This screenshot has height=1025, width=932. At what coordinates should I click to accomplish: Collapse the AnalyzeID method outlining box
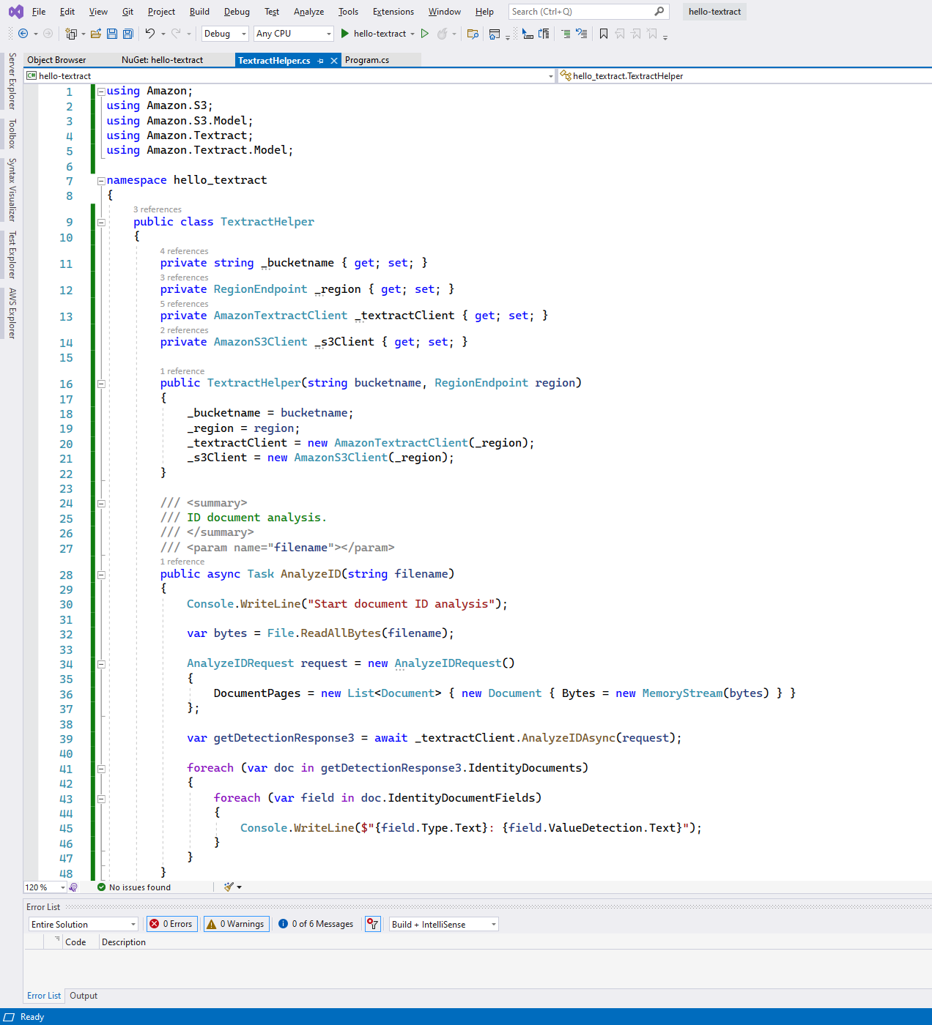(x=101, y=574)
